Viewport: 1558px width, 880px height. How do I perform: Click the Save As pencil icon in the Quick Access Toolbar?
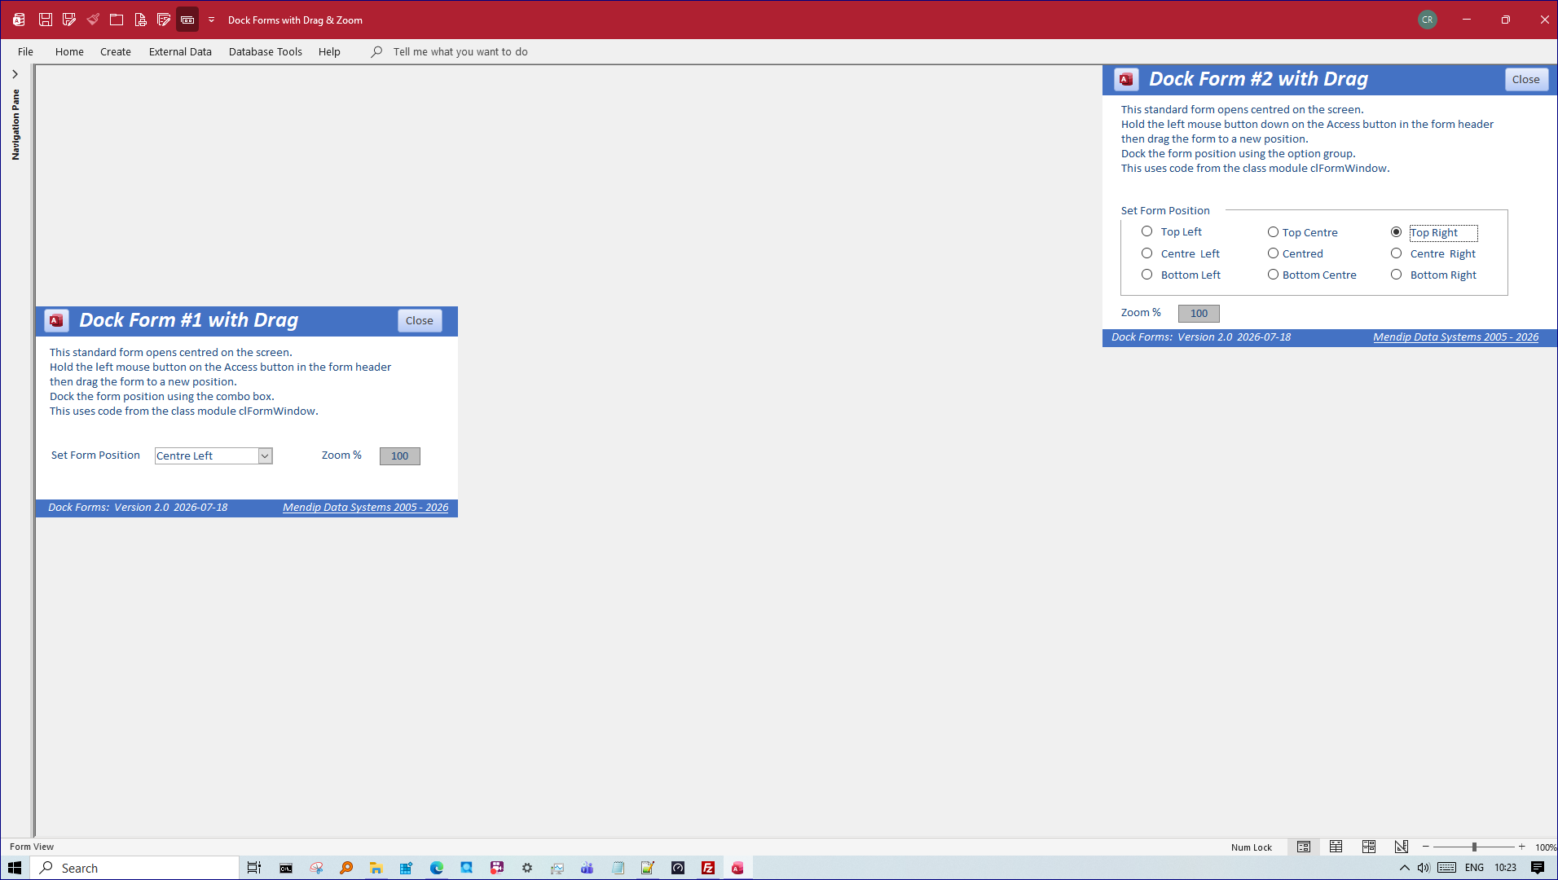[69, 20]
